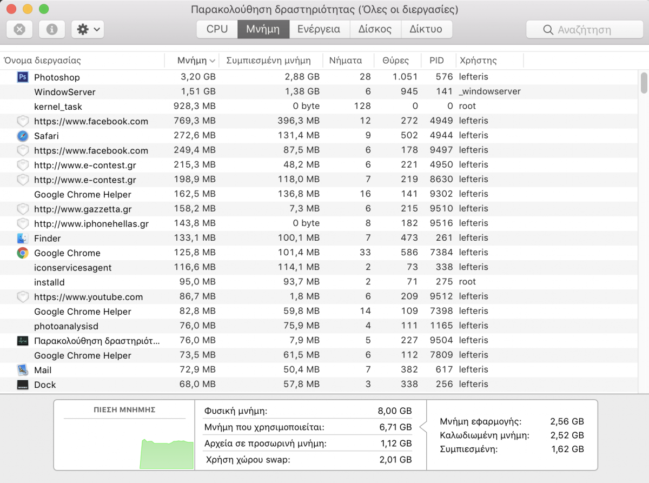Click the ΠΙΕΣΗ ΜΝΗΜΗΣ memory pressure graph
Viewport: 649px width, 483px height.
(124, 435)
